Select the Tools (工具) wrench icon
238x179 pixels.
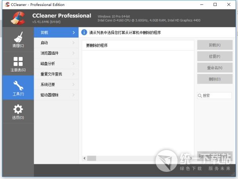pyautogui.click(x=18, y=87)
